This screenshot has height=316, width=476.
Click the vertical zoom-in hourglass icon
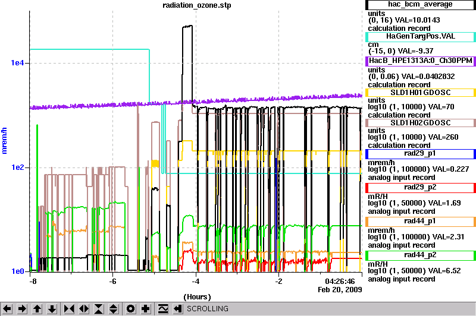click(99, 309)
